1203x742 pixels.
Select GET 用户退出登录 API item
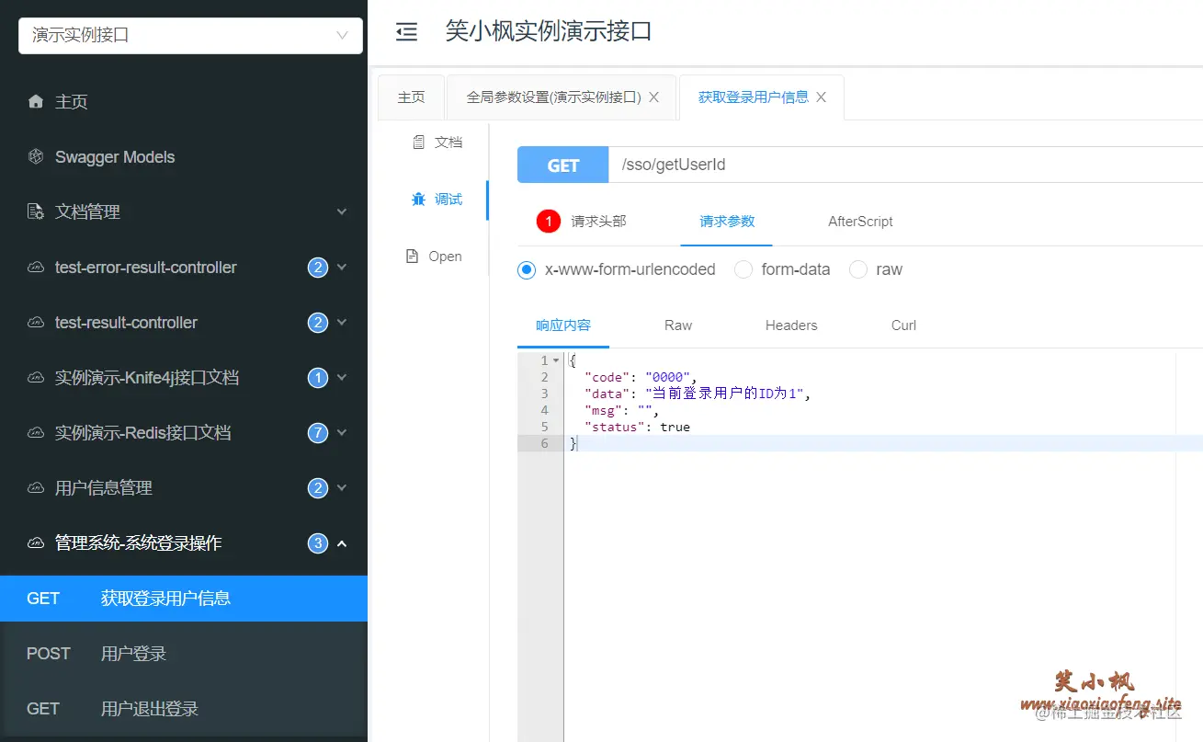pos(184,709)
